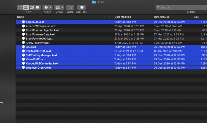
Task: Switch to gallery view
Action: pyautogui.click(x=38, y=8)
